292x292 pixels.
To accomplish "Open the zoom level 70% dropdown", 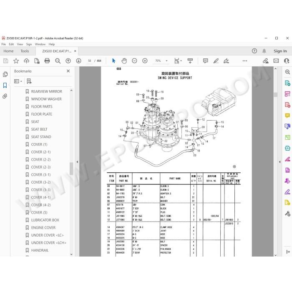I will (x=166, y=61).
